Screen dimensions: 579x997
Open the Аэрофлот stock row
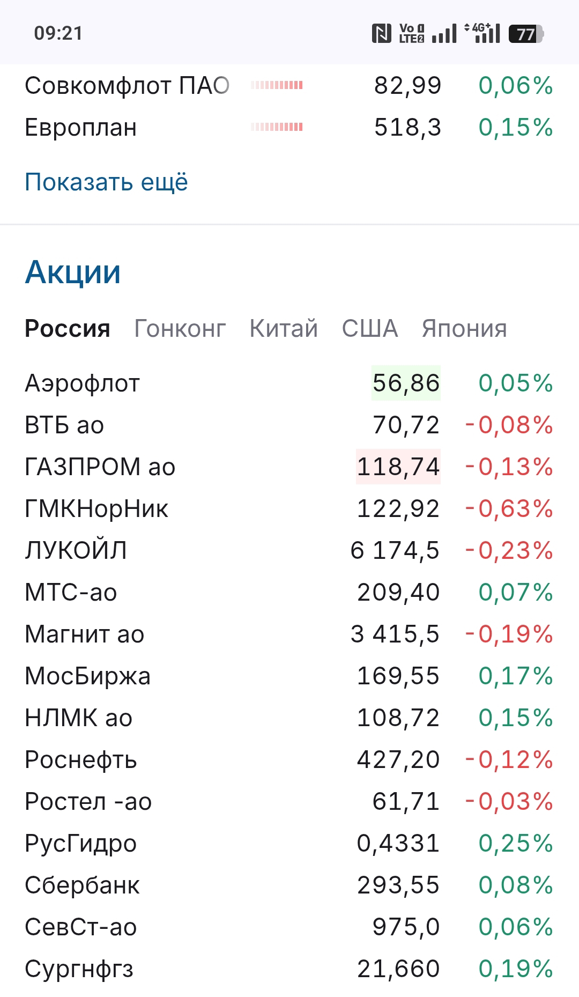coord(83,383)
